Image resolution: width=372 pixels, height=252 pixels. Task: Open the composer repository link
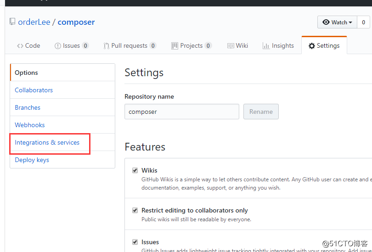point(76,22)
